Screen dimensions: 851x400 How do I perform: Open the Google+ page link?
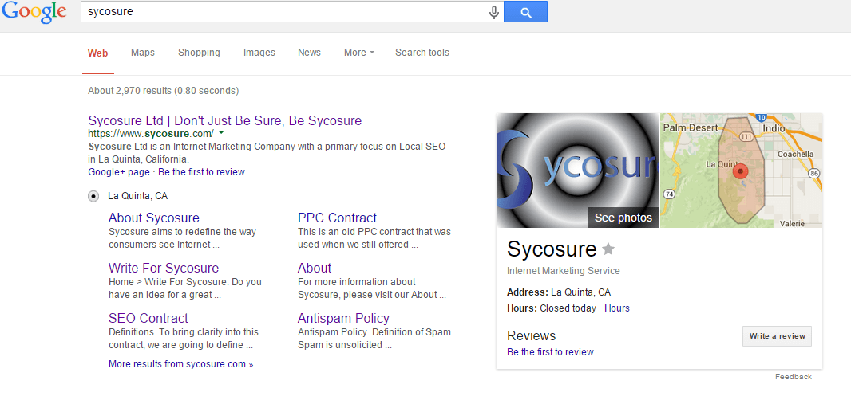(119, 172)
